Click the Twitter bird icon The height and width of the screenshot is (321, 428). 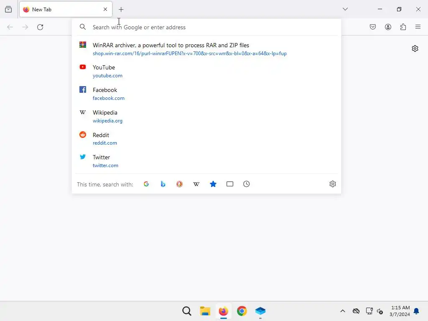83,157
